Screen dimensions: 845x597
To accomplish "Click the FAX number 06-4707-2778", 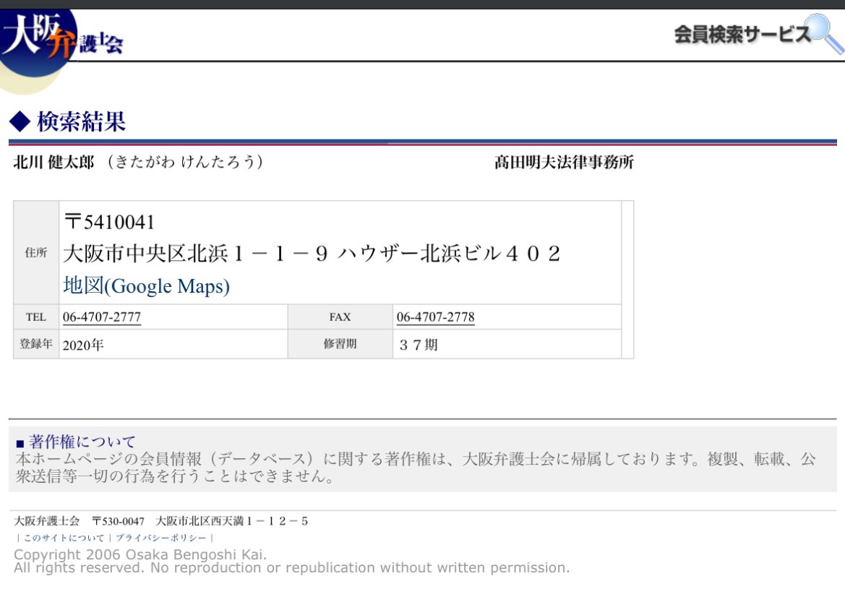I will tap(435, 317).
